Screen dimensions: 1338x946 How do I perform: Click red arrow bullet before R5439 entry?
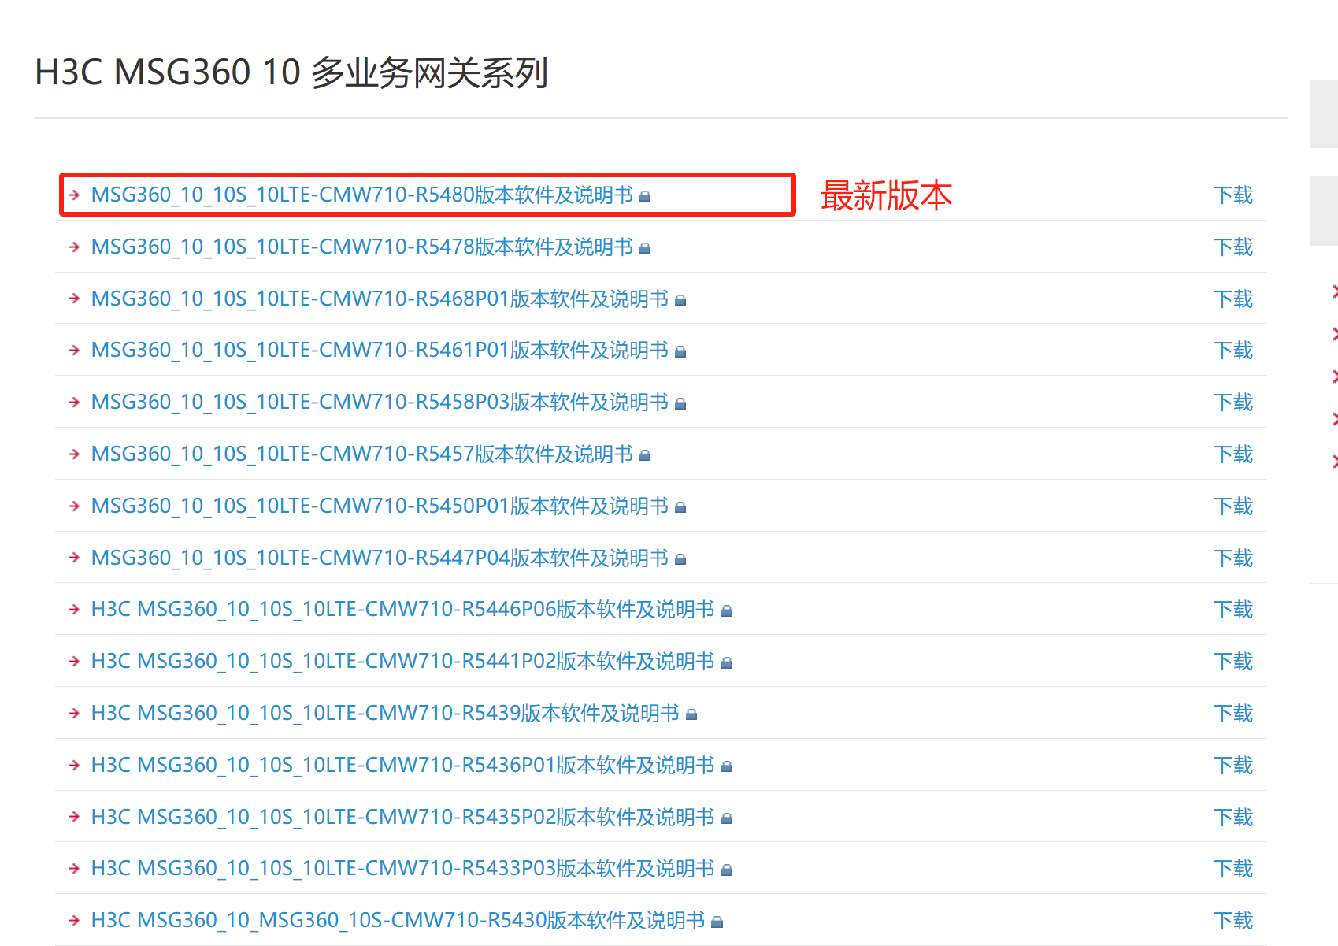coord(75,714)
